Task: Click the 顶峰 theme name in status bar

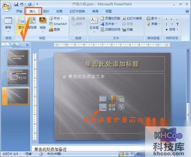Action: coord(28,154)
